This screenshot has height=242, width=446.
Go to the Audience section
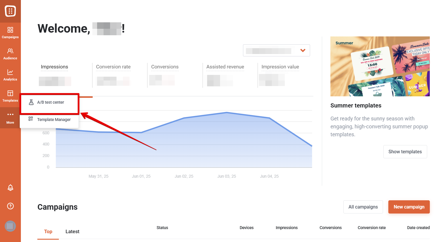[10, 54]
